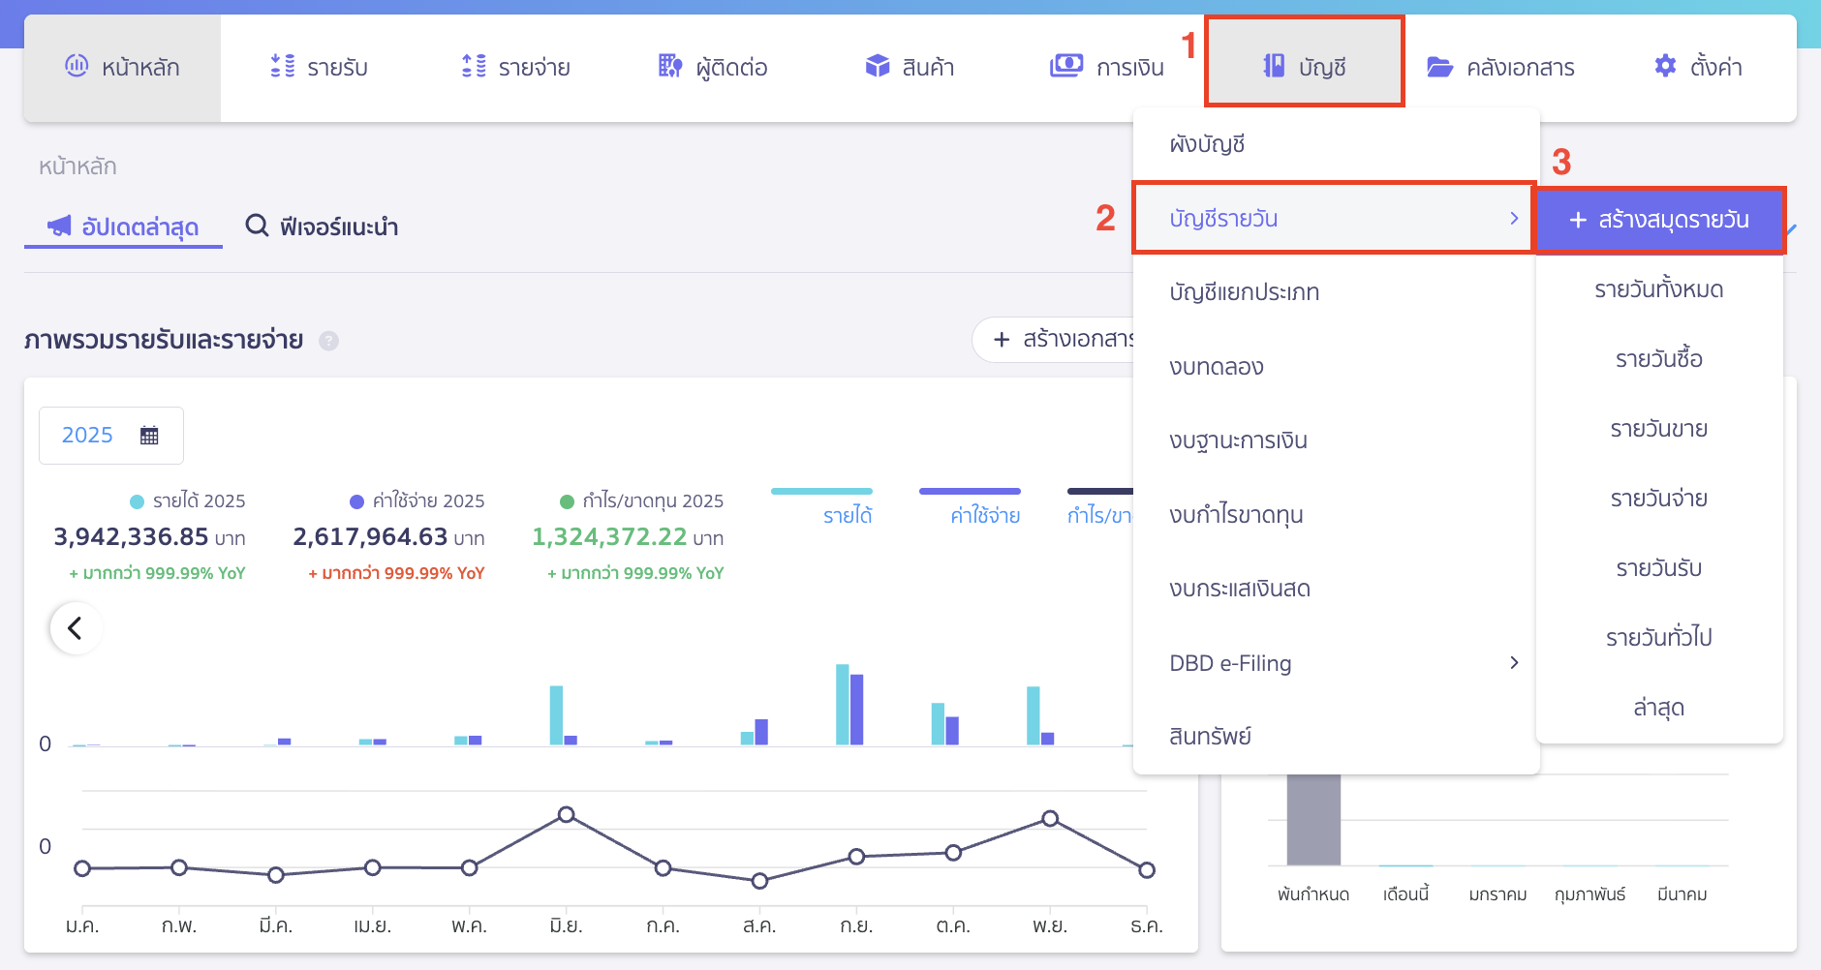Click the previous arrow on the chart
The width and height of the screenshot is (1821, 970).
pos(76,628)
